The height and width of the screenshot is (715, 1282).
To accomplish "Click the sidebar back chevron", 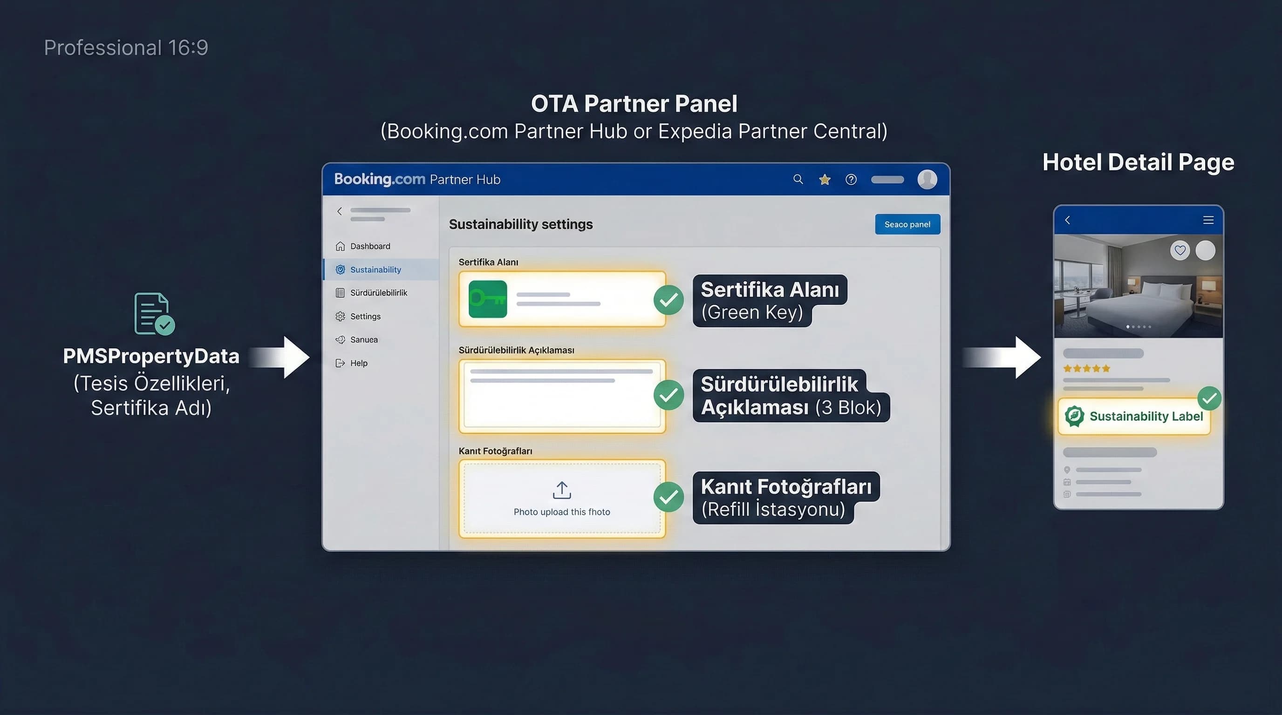I will coord(340,211).
